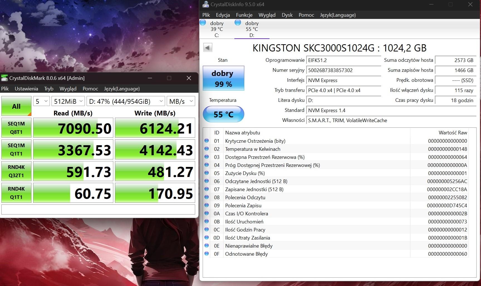Click status orb of Ilość Godzin Pracy row
Viewport: 481px width, 286px height.
click(x=207, y=230)
